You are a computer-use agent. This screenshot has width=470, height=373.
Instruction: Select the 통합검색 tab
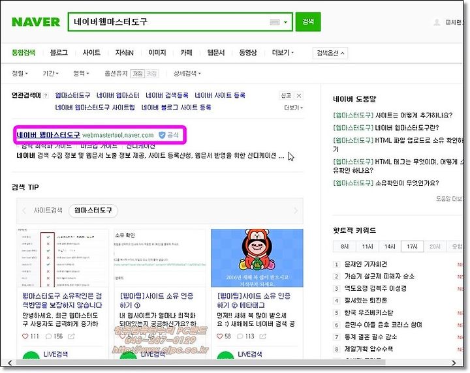click(x=23, y=53)
